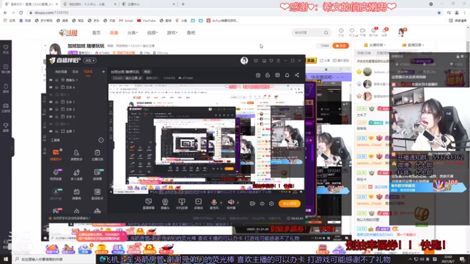Click the orange 关注 follow button

click(341, 46)
